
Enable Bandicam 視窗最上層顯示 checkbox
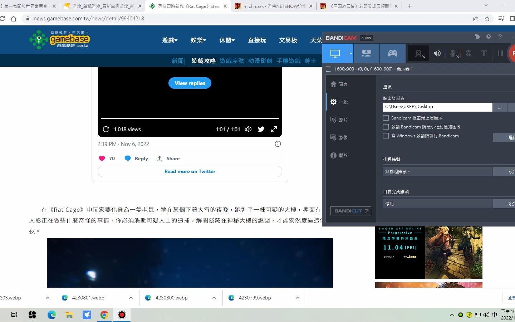pos(386,118)
